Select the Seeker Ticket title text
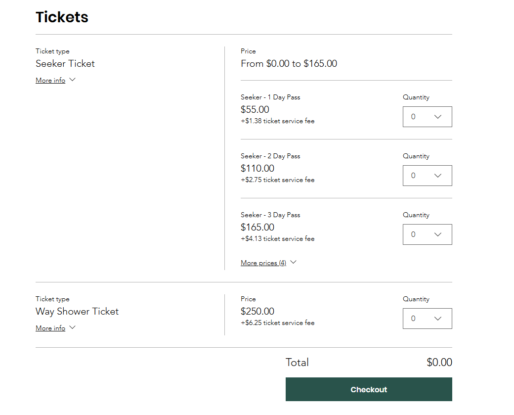 click(65, 63)
